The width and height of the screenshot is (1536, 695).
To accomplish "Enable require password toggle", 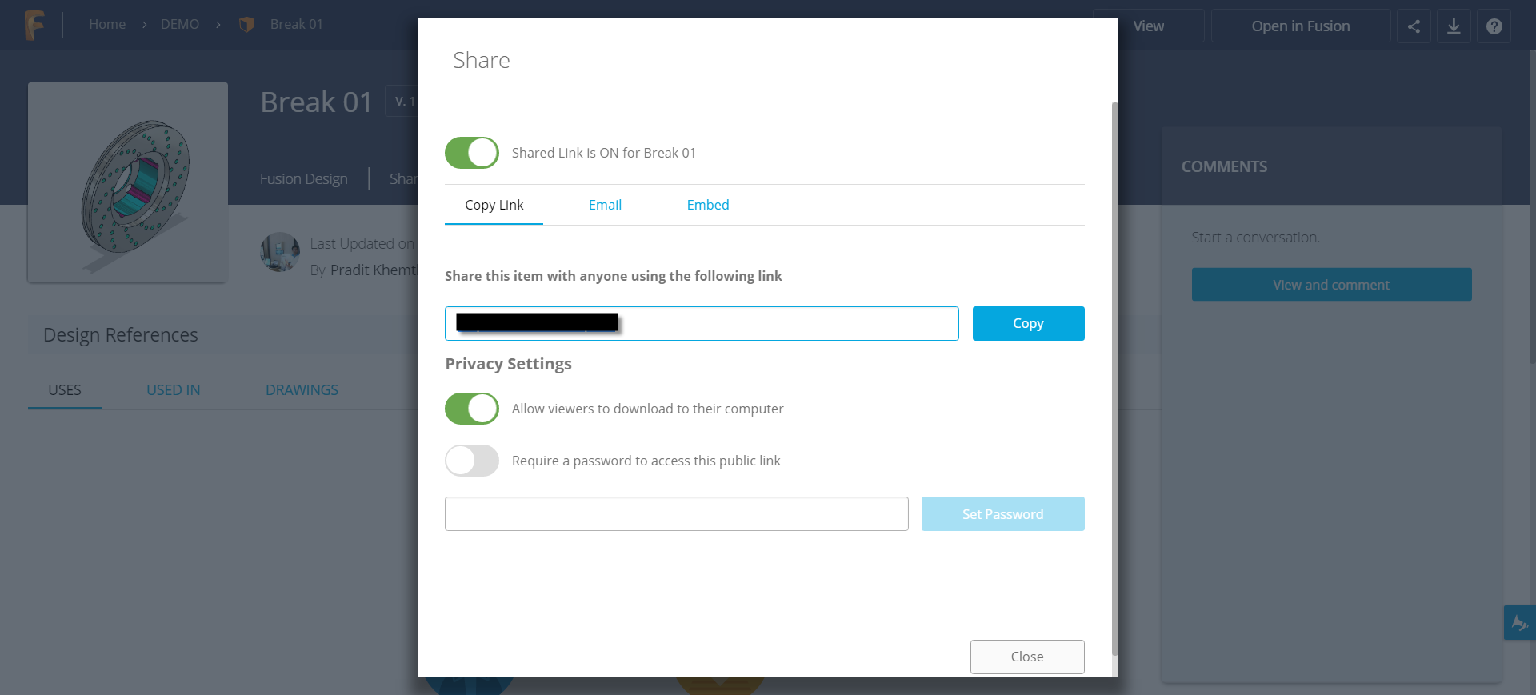I will pyautogui.click(x=472, y=461).
